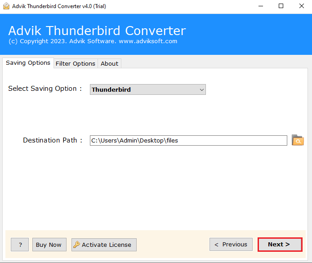
Task: Click the key icon on Activate License
Action: click(x=76, y=244)
